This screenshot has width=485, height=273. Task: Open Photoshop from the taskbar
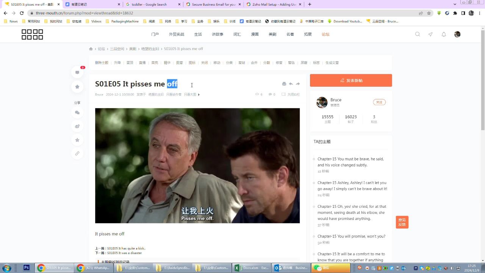pyautogui.click(x=27, y=268)
